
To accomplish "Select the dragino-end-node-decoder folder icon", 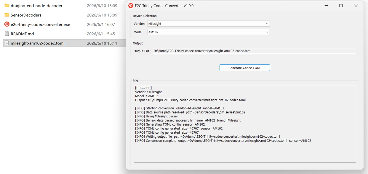I will (7, 6).
